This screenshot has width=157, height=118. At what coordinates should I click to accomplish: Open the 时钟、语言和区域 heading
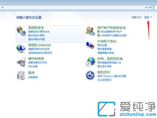pyautogui.click(x=110, y=59)
